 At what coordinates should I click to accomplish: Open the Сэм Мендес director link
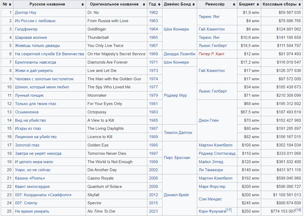210,199
